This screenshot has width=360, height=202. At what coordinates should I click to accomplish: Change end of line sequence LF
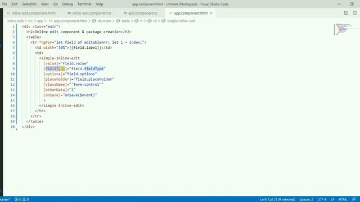[x=332, y=199]
